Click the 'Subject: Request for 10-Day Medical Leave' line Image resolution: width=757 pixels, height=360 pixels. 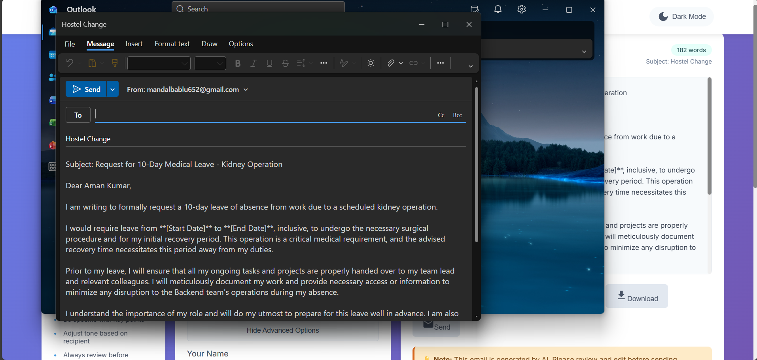[x=174, y=164]
